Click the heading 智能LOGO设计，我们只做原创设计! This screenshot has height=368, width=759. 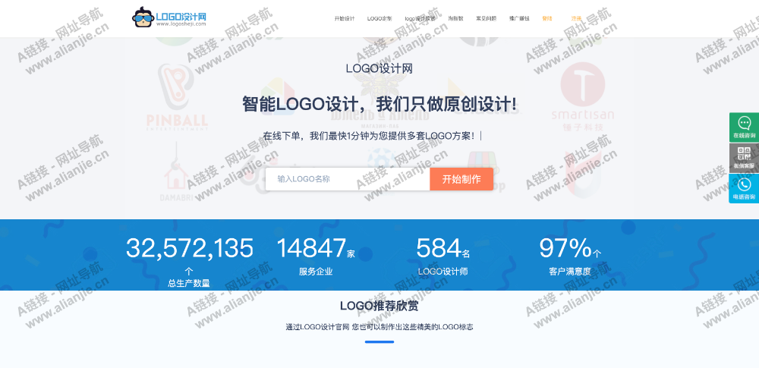tap(379, 105)
